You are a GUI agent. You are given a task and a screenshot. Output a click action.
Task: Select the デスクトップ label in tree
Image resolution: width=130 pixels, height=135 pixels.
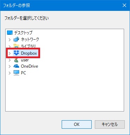click(x=23, y=33)
